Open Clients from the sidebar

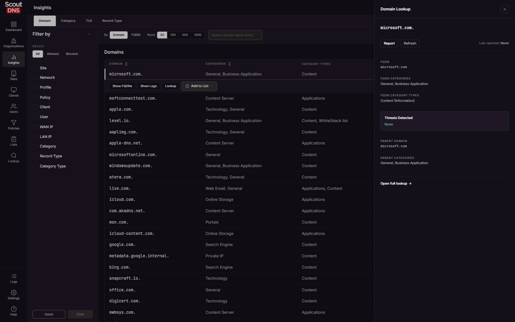coord(13,92)
